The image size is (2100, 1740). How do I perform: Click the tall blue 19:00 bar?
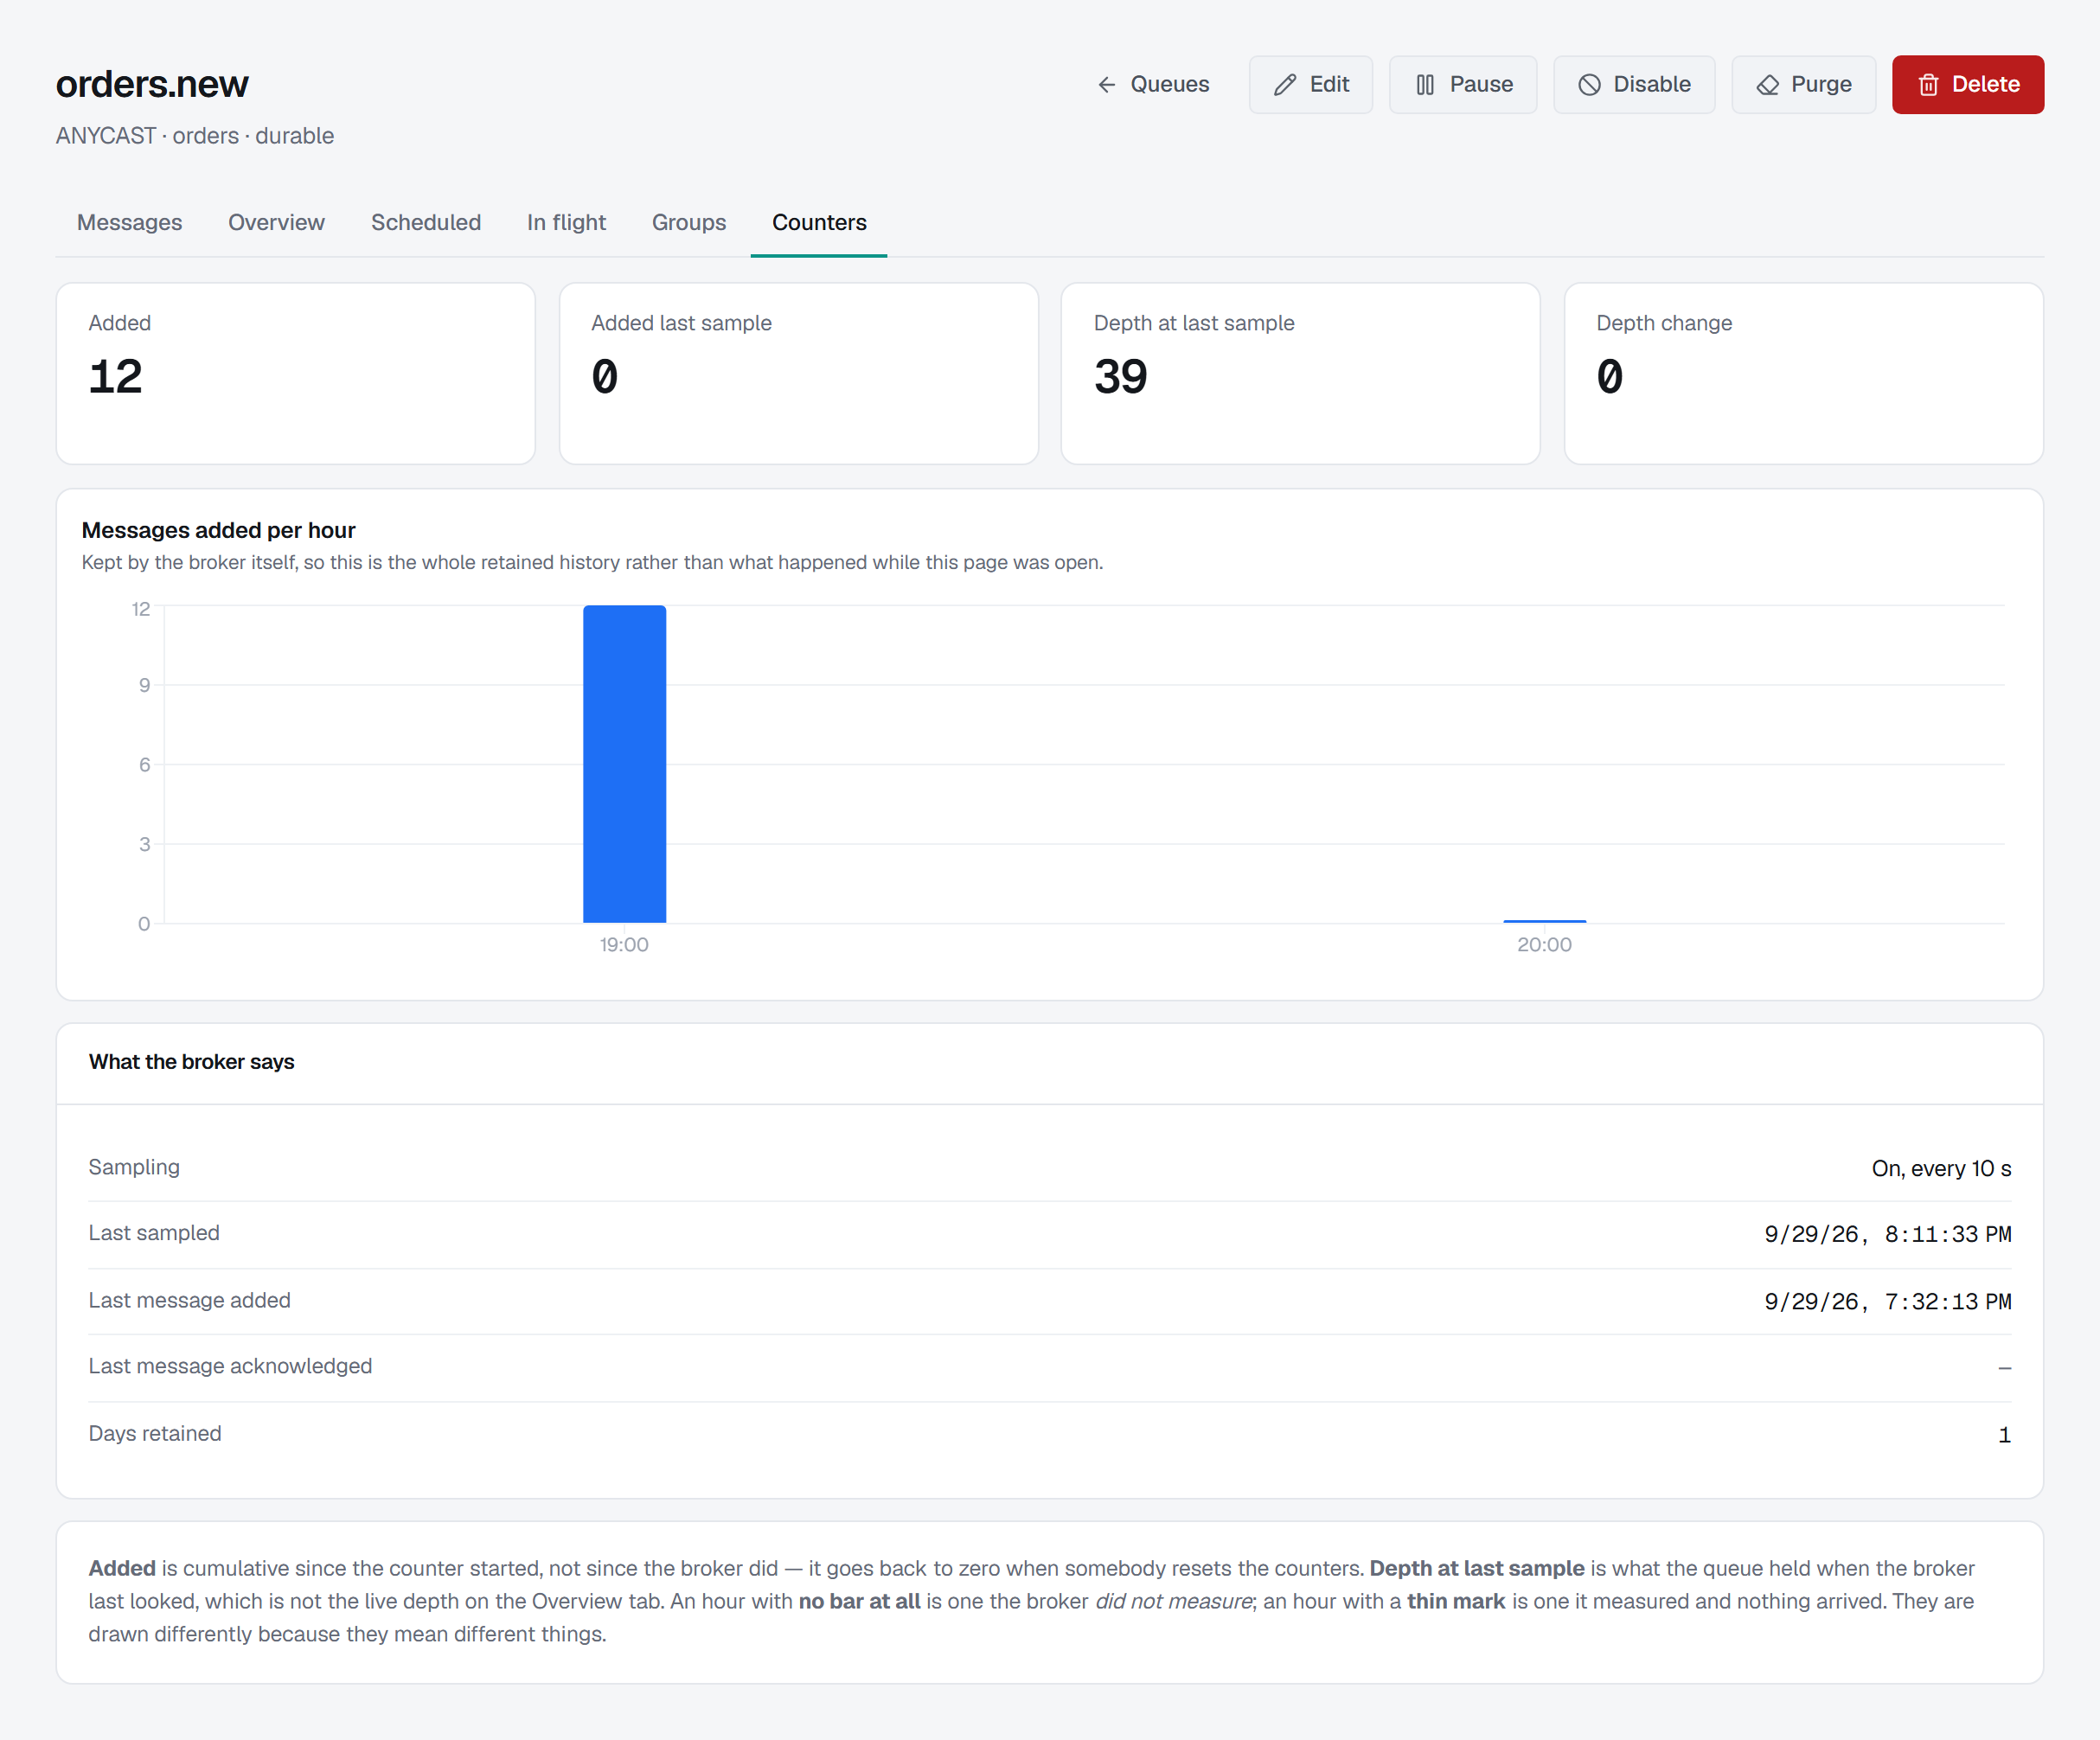(624, 764)
